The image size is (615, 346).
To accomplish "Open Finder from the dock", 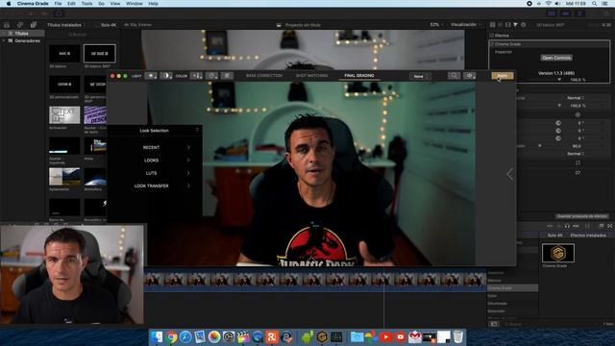I will coord(157,336).
